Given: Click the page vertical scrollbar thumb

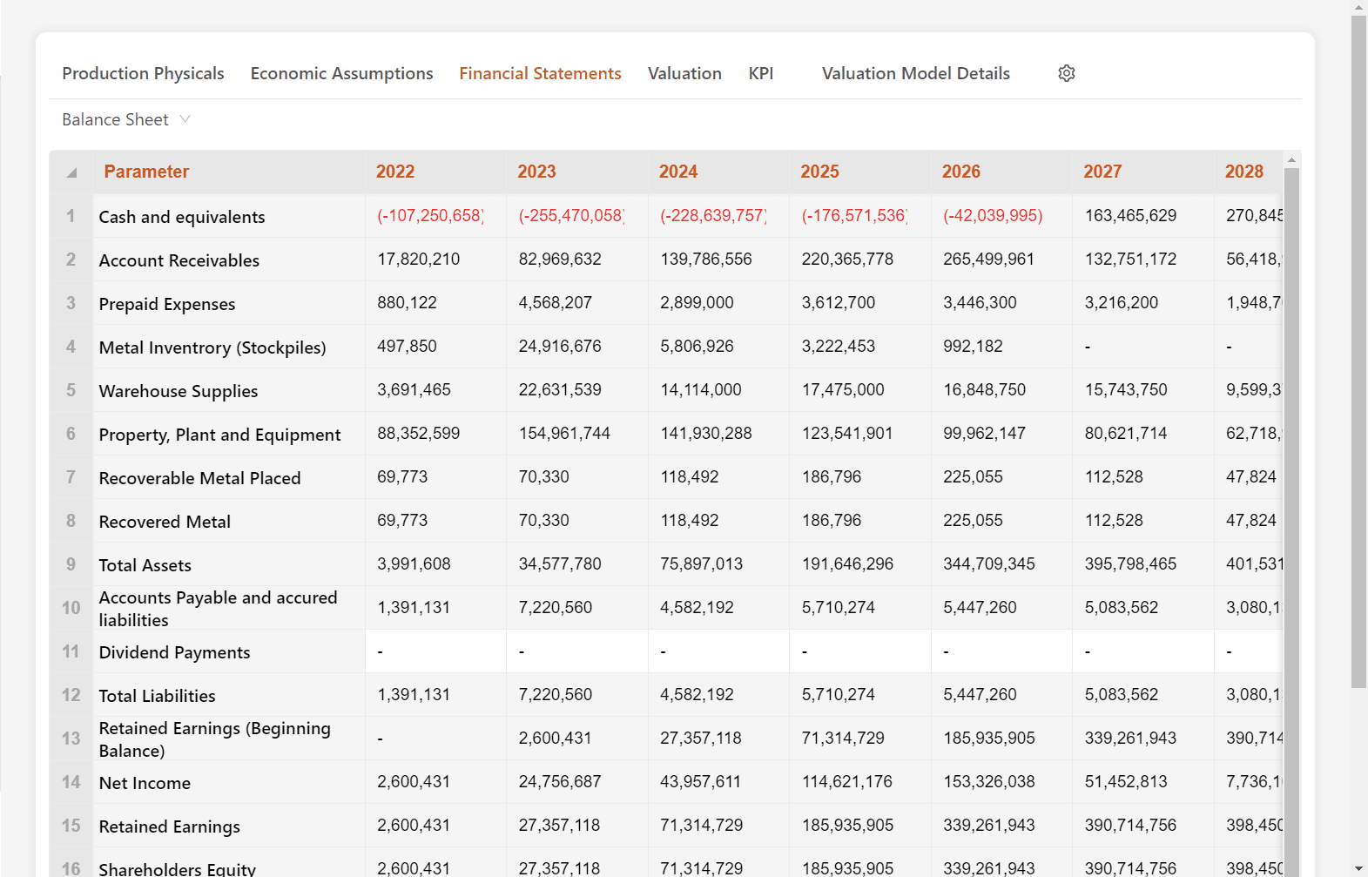Looking at the screenshot, I should pos(1358,348).
